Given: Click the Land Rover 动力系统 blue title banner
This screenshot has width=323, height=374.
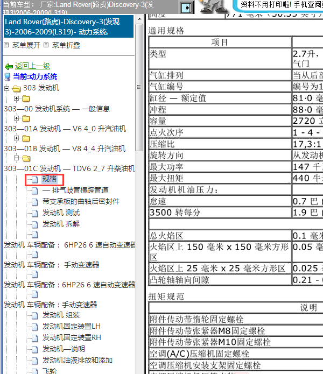Looking at the screenshot, I should point(69,26).
